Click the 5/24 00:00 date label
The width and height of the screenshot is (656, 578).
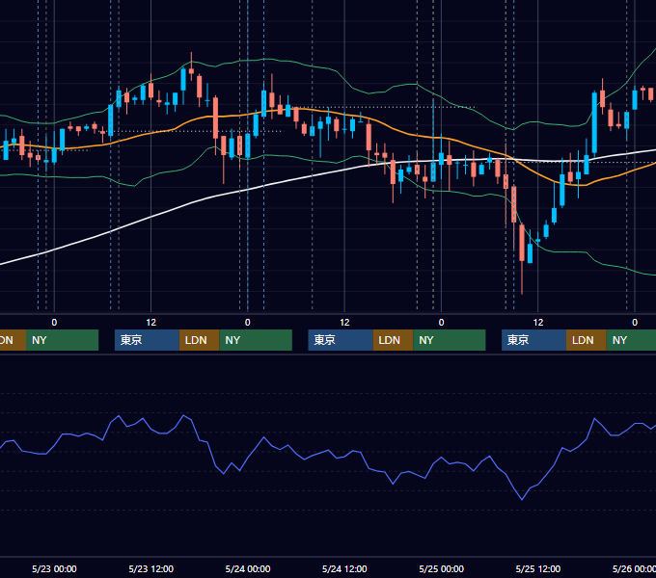248,568
